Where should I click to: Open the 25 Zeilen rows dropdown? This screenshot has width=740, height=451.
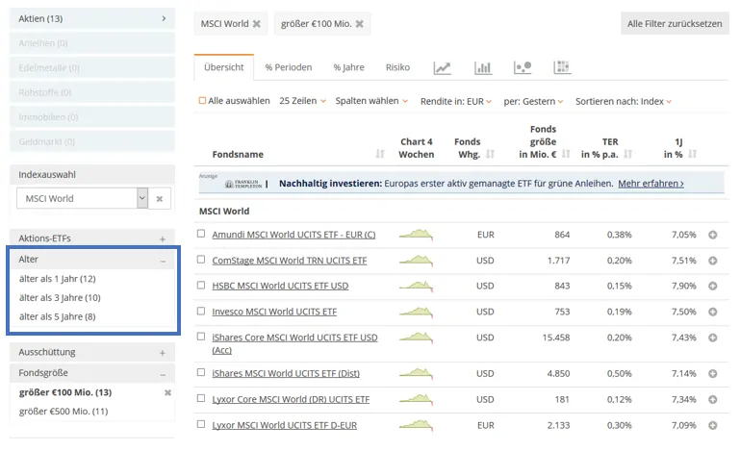pos(302,101)
